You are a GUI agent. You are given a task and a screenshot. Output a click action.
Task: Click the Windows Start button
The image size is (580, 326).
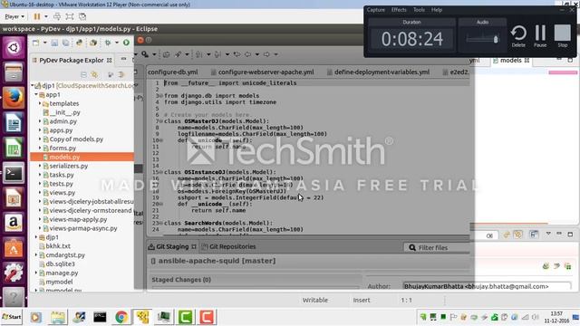coord(12,317)
